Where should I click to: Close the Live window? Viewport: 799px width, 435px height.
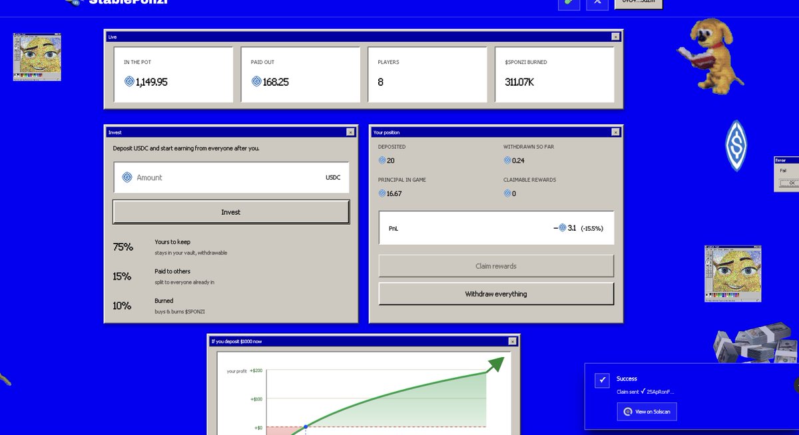coord(616,37)
